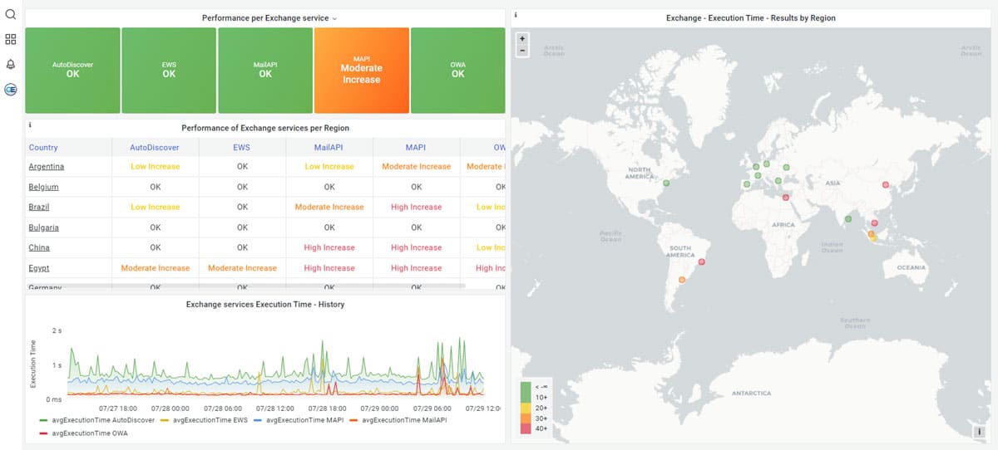
Task: Click Brazil MailAPI Moderate Increase cell
Action: click(x=329, y=207)
